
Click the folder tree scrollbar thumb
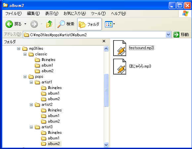click(106, 90)
